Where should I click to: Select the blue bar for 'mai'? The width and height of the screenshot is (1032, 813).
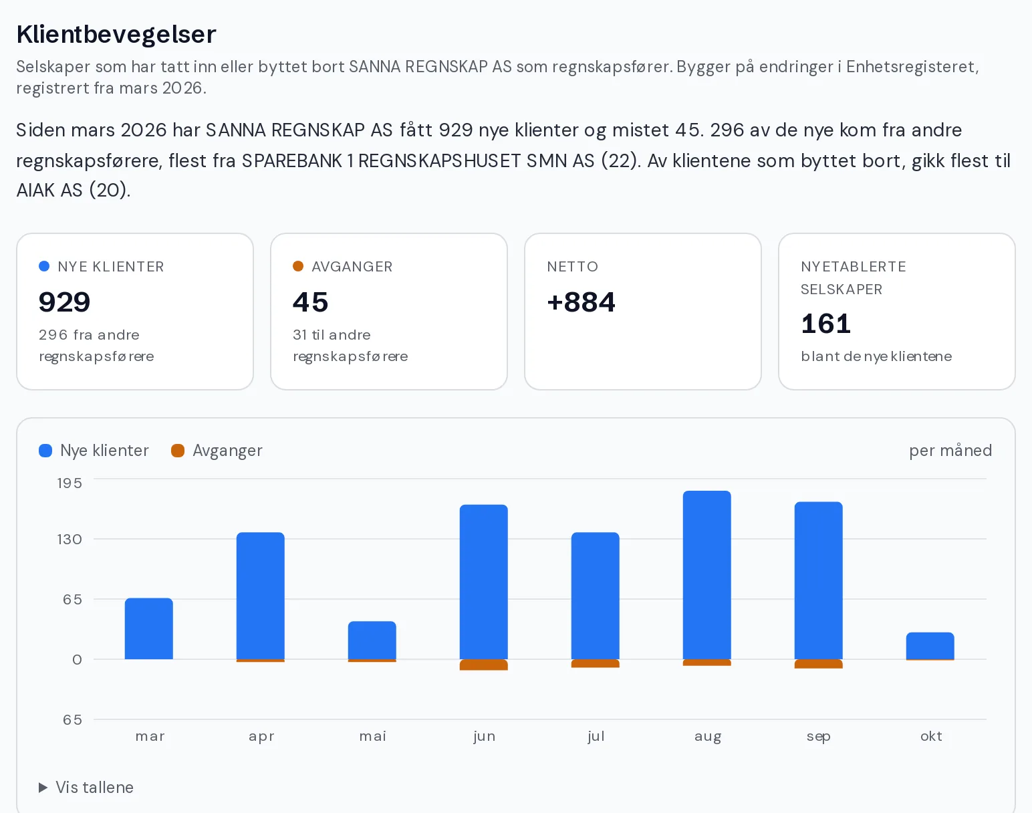click(372, 641)
